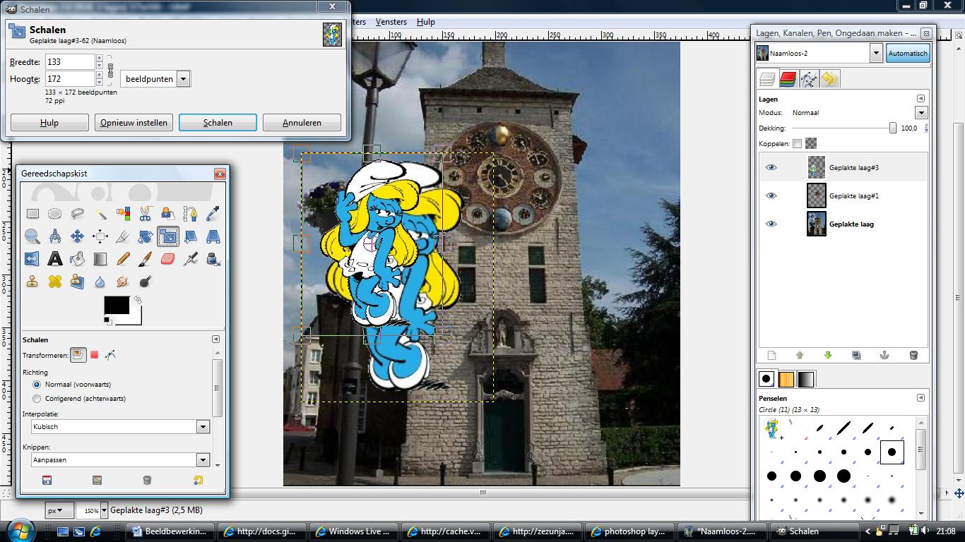Switch to the Layers tab
The image size is (965, 542).
coord(767,79)
